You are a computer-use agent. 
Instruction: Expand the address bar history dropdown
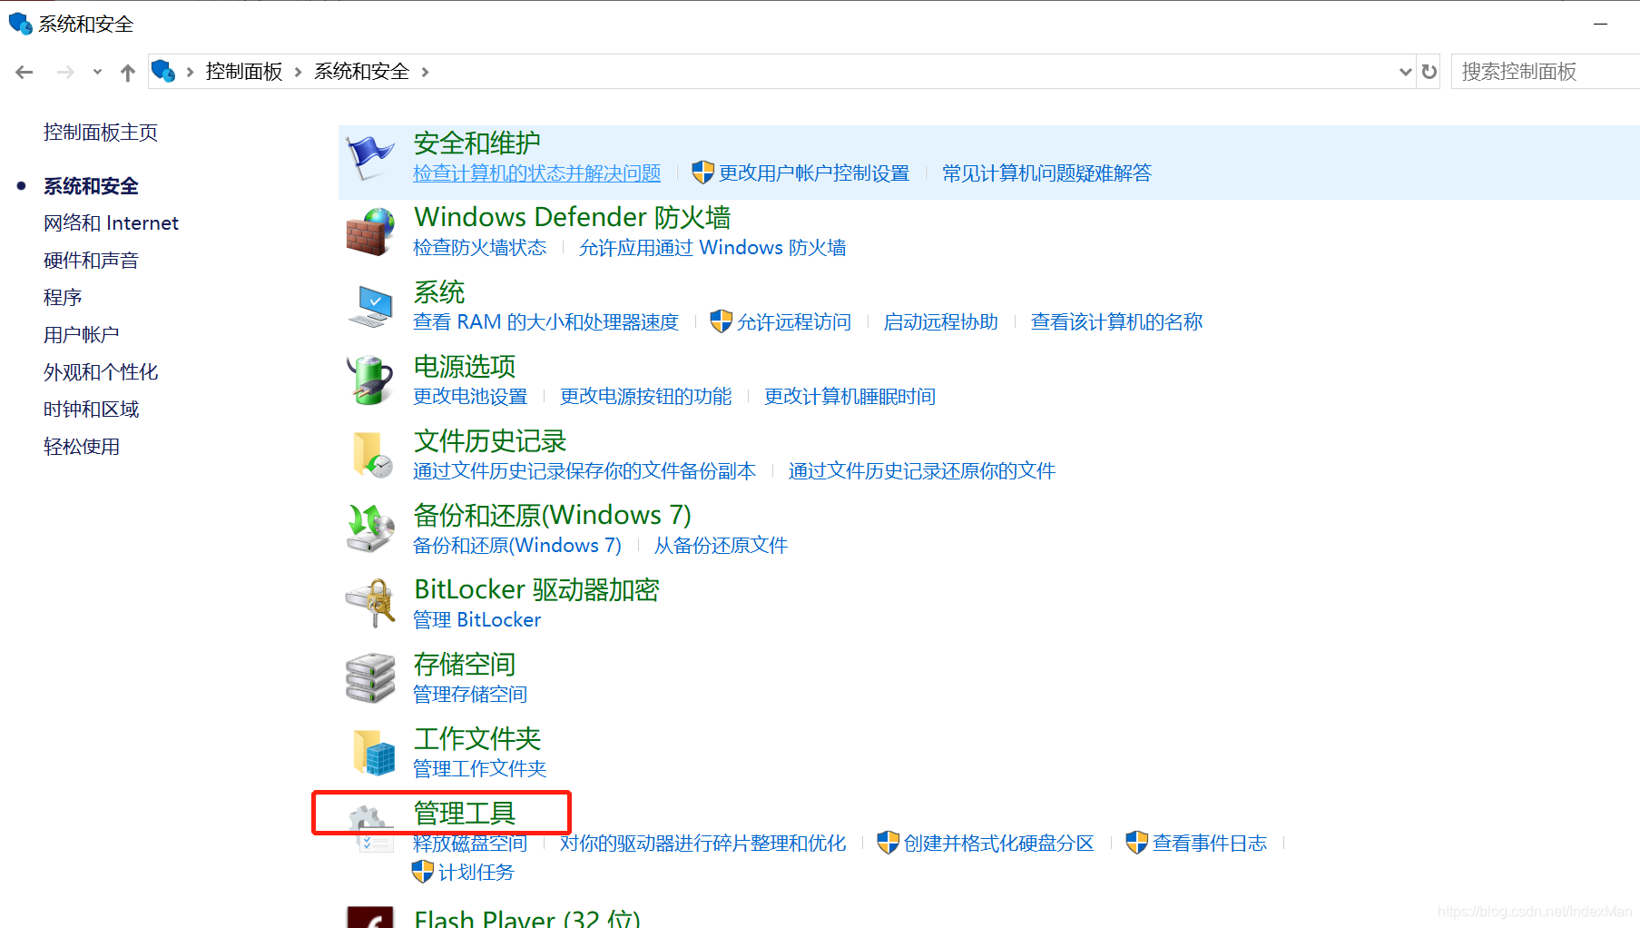point(1405,72)
